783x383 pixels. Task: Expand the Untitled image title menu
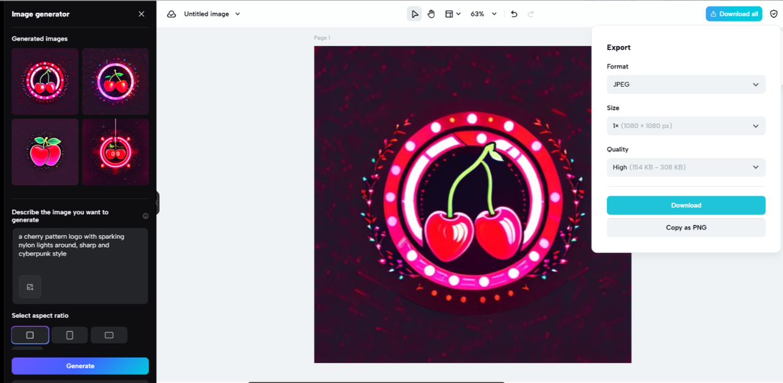[x=237, y=13]
